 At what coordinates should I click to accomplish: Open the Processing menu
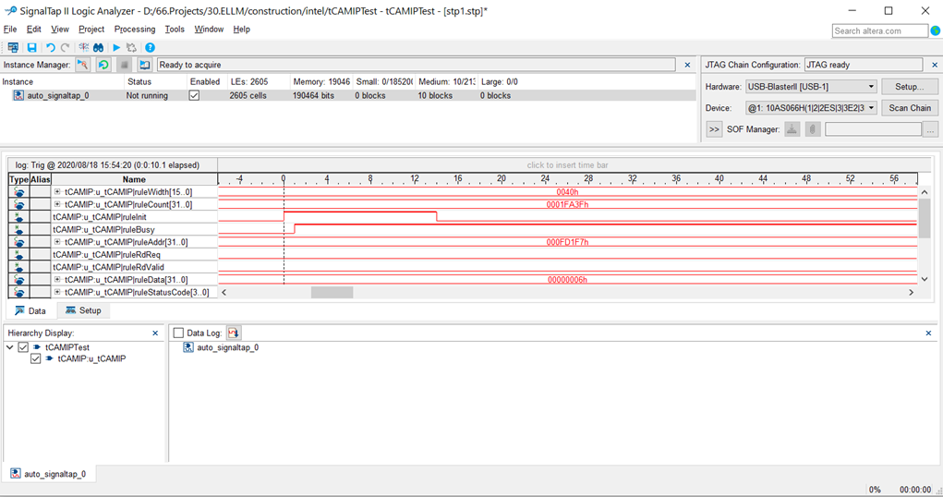(135, 29)
